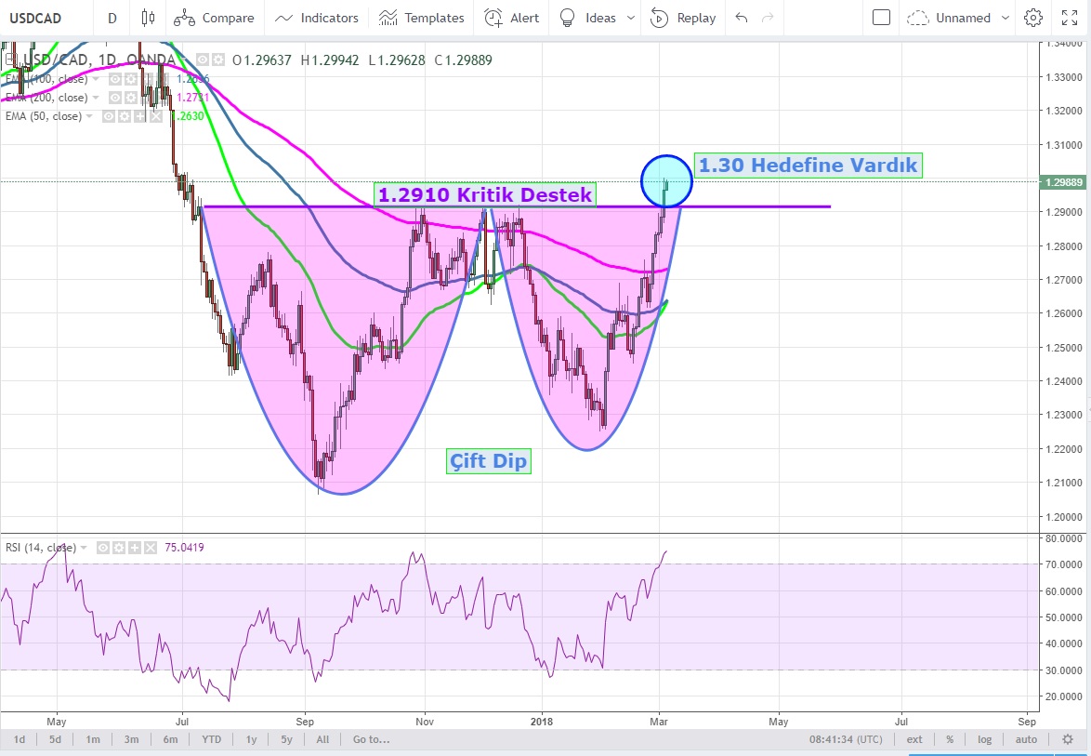Create a new Alert
This screenshot has height=756, width=1091.
[x=512, y=18]
